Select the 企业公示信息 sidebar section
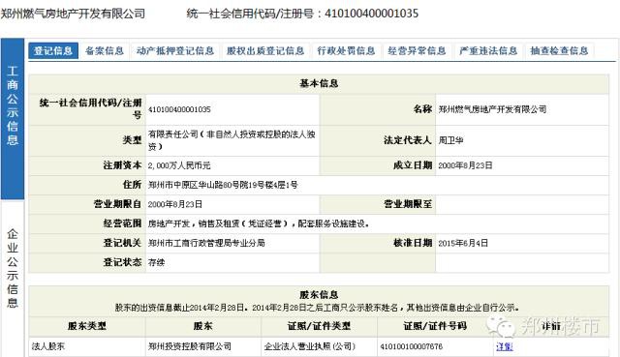Screen dimensions: 620x357 (13, 269)
